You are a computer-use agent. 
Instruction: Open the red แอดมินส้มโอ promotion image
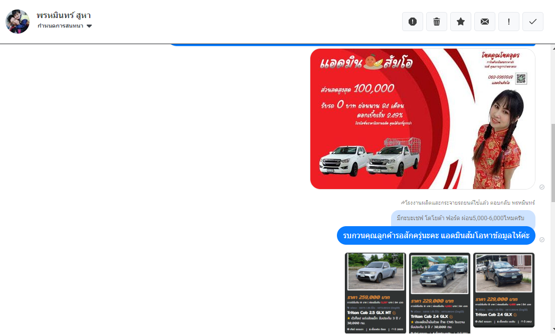pyautogui.click(x=423, y=119)
